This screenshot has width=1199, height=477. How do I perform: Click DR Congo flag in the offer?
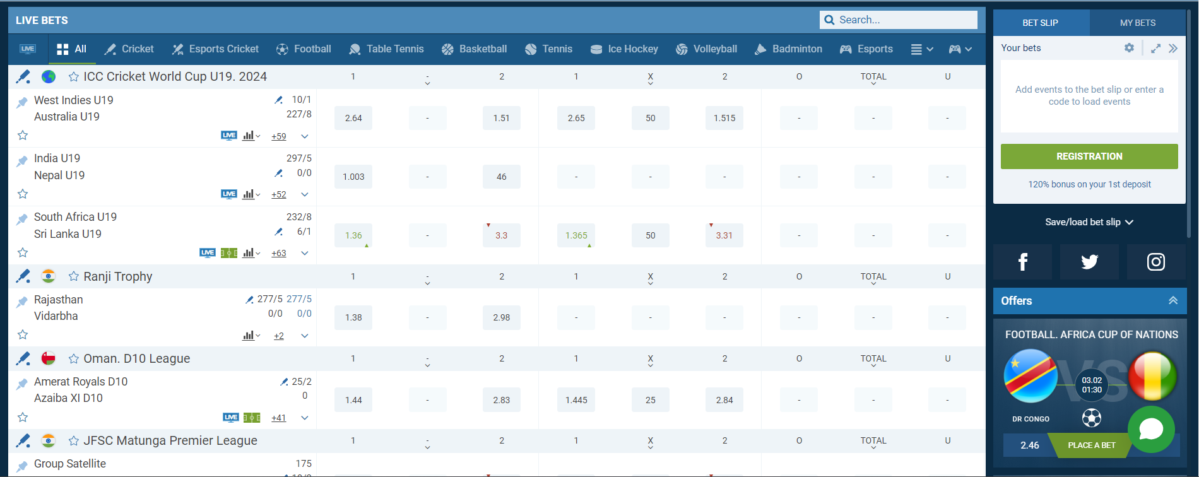(x=1031, y=376)
